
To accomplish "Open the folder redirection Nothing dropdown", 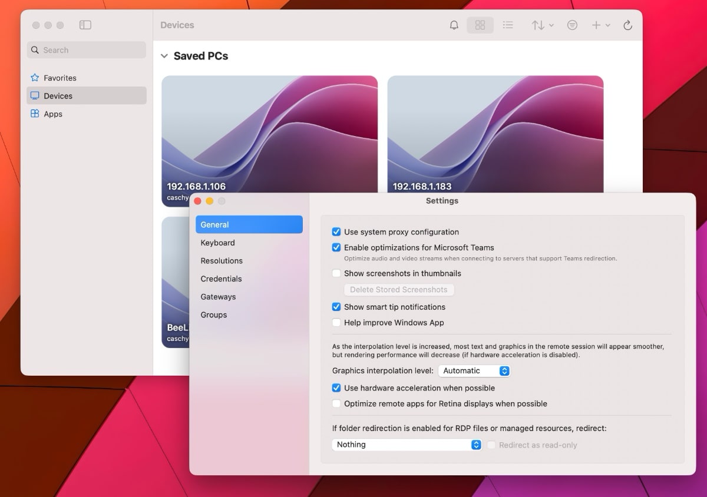I will pos(407,445).
